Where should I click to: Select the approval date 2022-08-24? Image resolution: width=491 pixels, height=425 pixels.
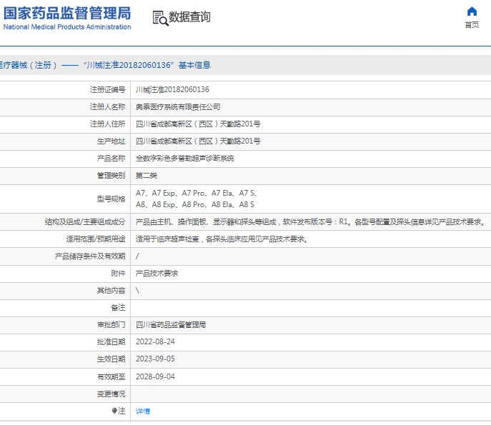[x=155, y=341]
